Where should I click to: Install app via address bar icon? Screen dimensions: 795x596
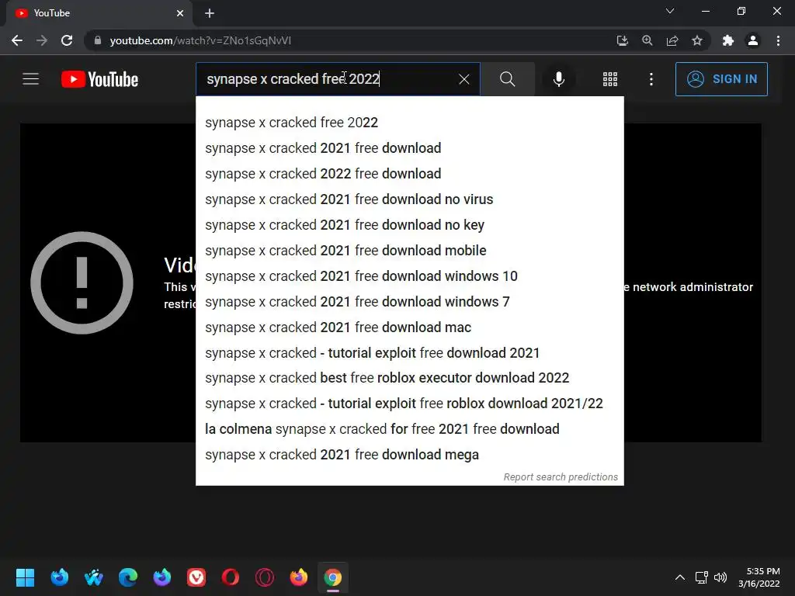point(622,40)
